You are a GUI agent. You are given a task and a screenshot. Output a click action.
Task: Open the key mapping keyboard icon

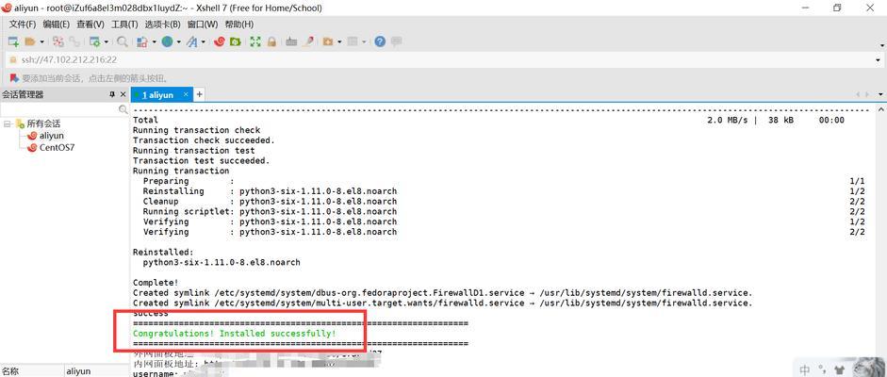pyautogui.click(x=291, y=41)
